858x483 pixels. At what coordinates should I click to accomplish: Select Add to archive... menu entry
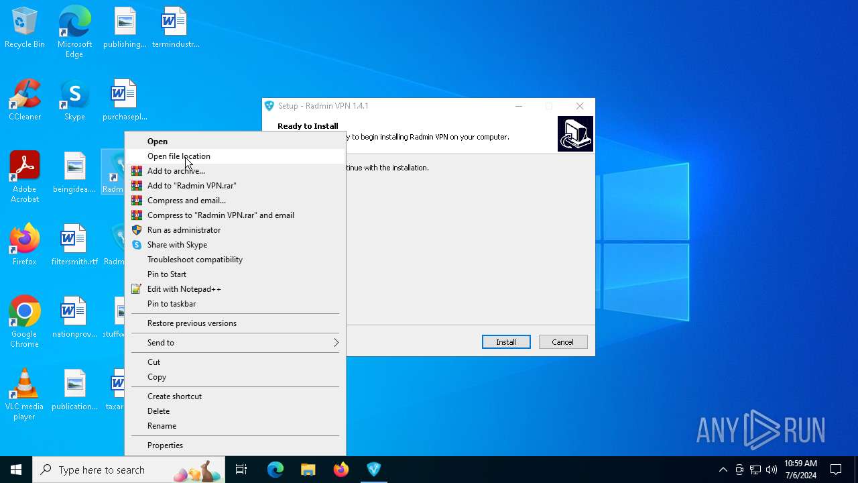[235, 171]
